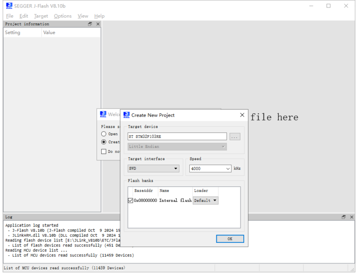Viewport: 358px width, 275px height.
Task: Close the Project information panel
Action: tap(97, 24)
